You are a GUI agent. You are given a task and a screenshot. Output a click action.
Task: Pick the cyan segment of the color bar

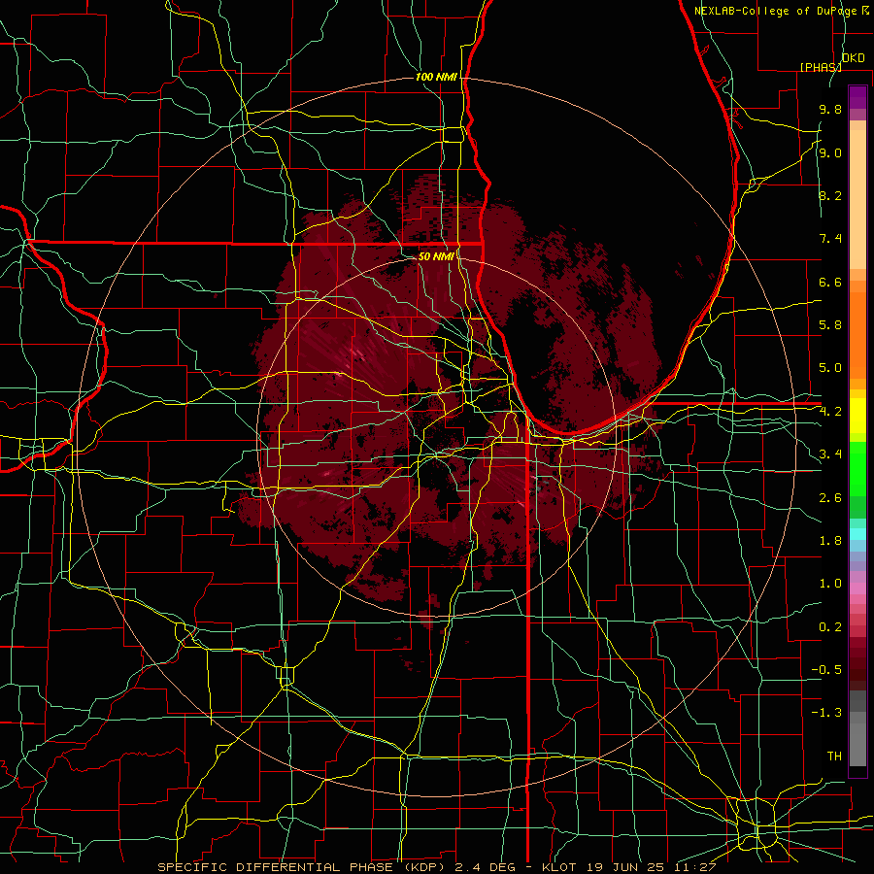coord(857,534)
